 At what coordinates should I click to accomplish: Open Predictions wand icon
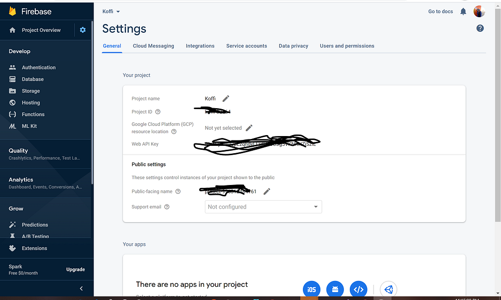(12, 225)
